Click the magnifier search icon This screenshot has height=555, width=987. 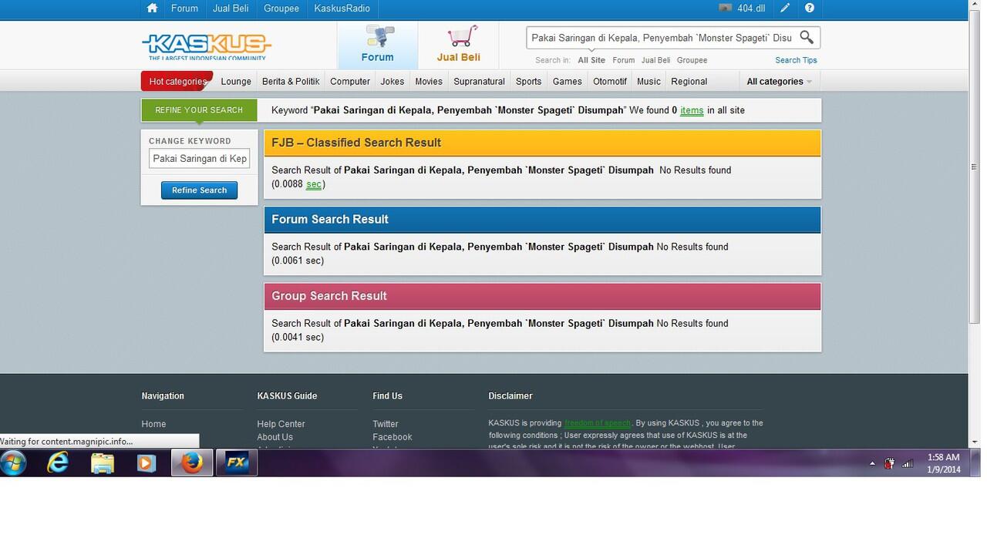click(807, 38)
